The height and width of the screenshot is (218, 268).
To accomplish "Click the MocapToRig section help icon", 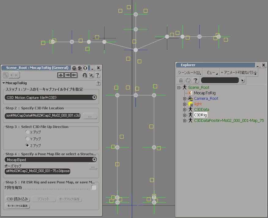I will [x=98, y=83].
